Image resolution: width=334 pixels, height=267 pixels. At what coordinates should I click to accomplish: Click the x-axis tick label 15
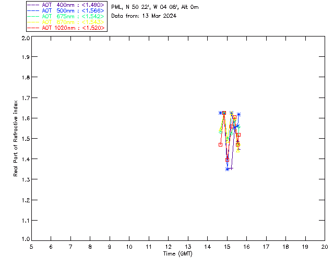[227, 247]
